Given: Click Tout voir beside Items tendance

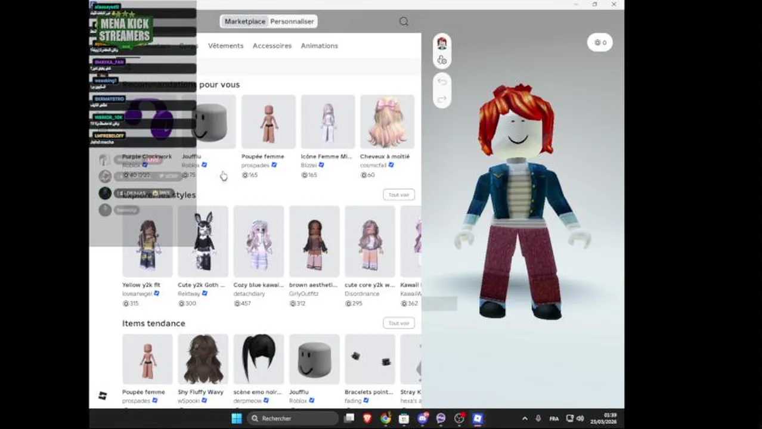Looking at the screenshot, I should pyautogui.click(x=399, y=323).
